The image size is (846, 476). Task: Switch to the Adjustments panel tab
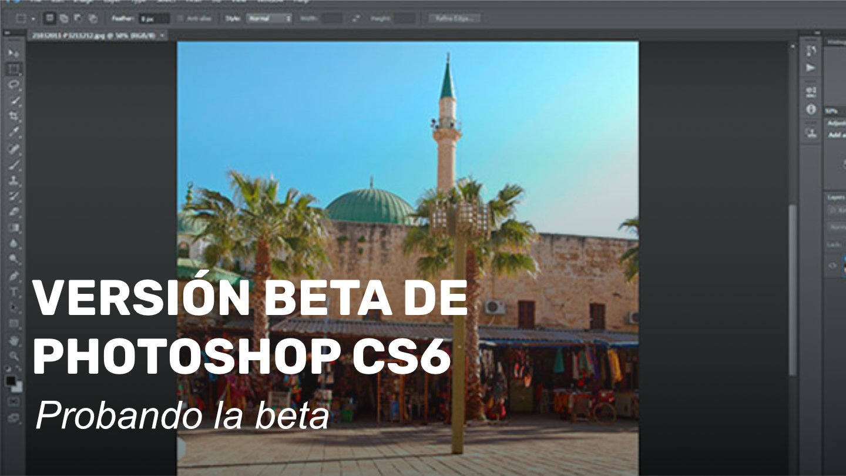click(837, 123)
